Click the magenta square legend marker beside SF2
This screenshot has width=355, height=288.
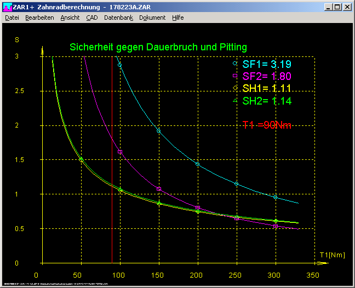(236, 76)
